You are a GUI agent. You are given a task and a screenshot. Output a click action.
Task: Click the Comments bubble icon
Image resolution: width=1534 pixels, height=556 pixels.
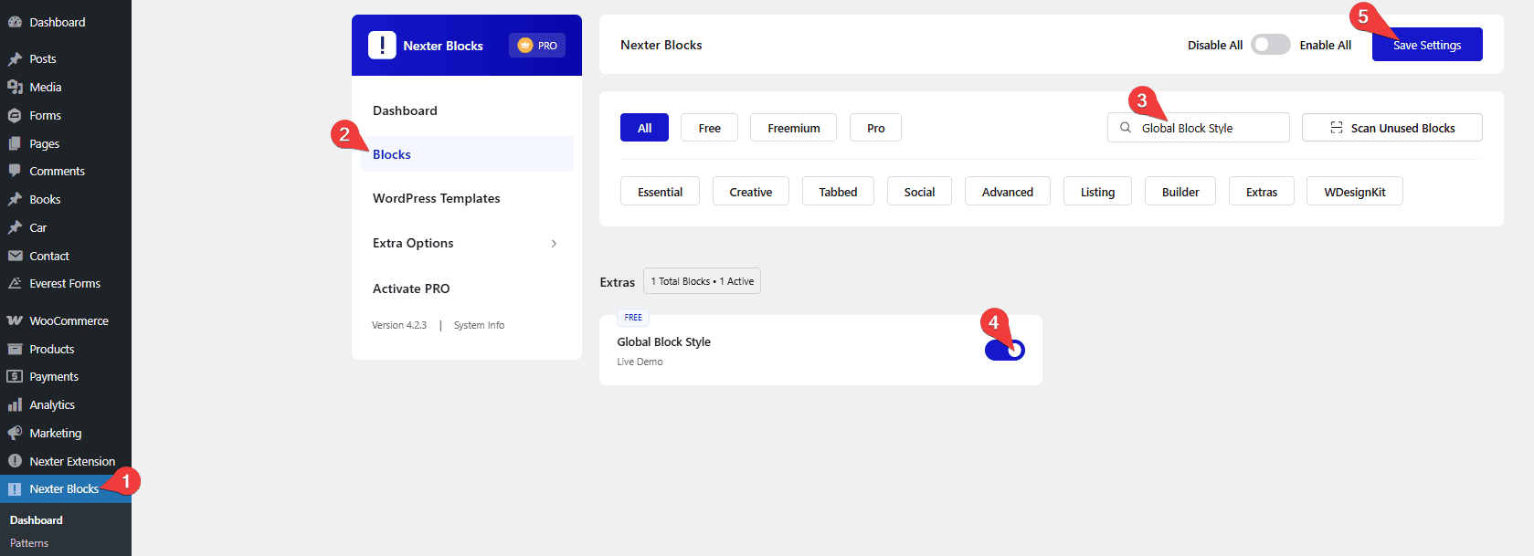pyautogui.click(x=15, y=171)
